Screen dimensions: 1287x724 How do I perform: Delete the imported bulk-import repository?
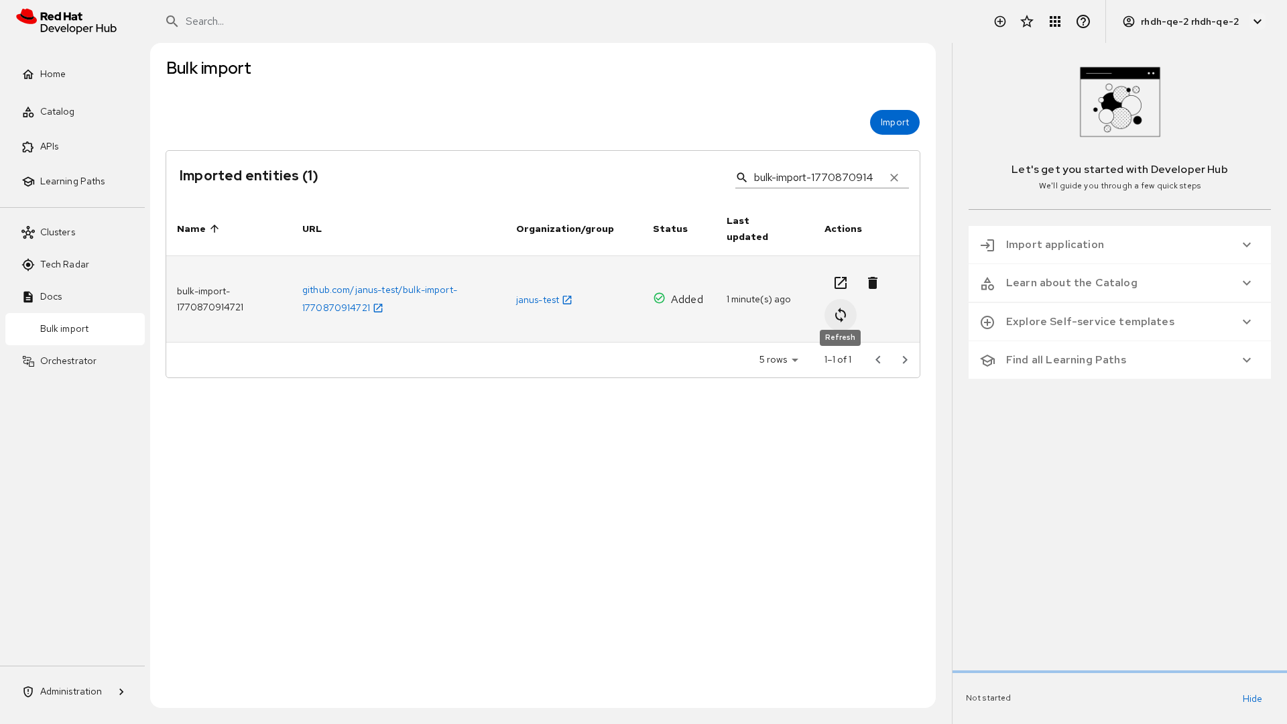872,283
